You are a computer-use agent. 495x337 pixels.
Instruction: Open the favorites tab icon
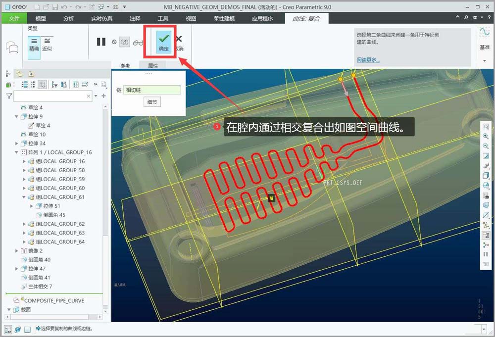point(31,74)
